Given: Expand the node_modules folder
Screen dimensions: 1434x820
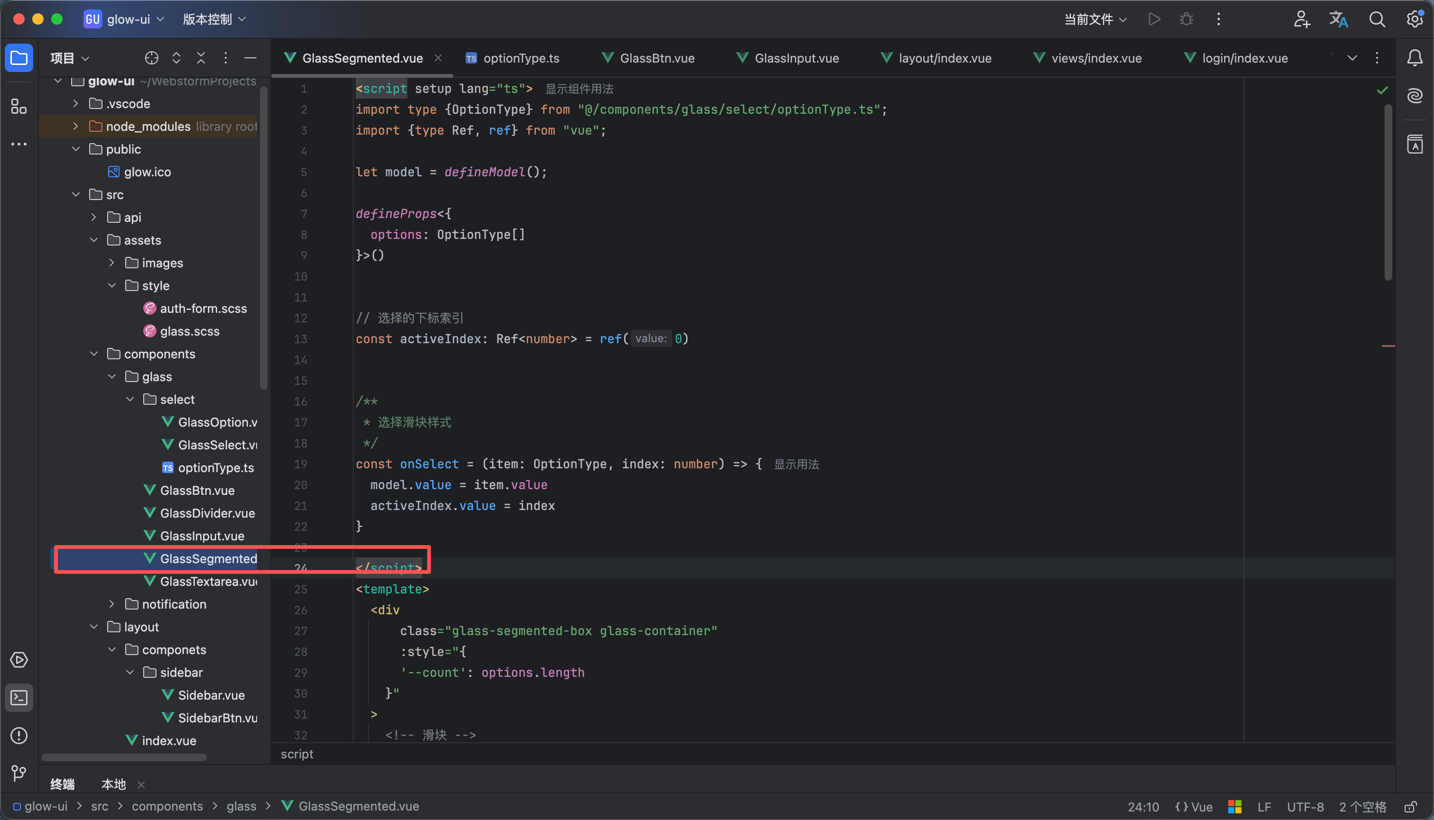Looking at the screenshot, I should (x=75, y=126).
